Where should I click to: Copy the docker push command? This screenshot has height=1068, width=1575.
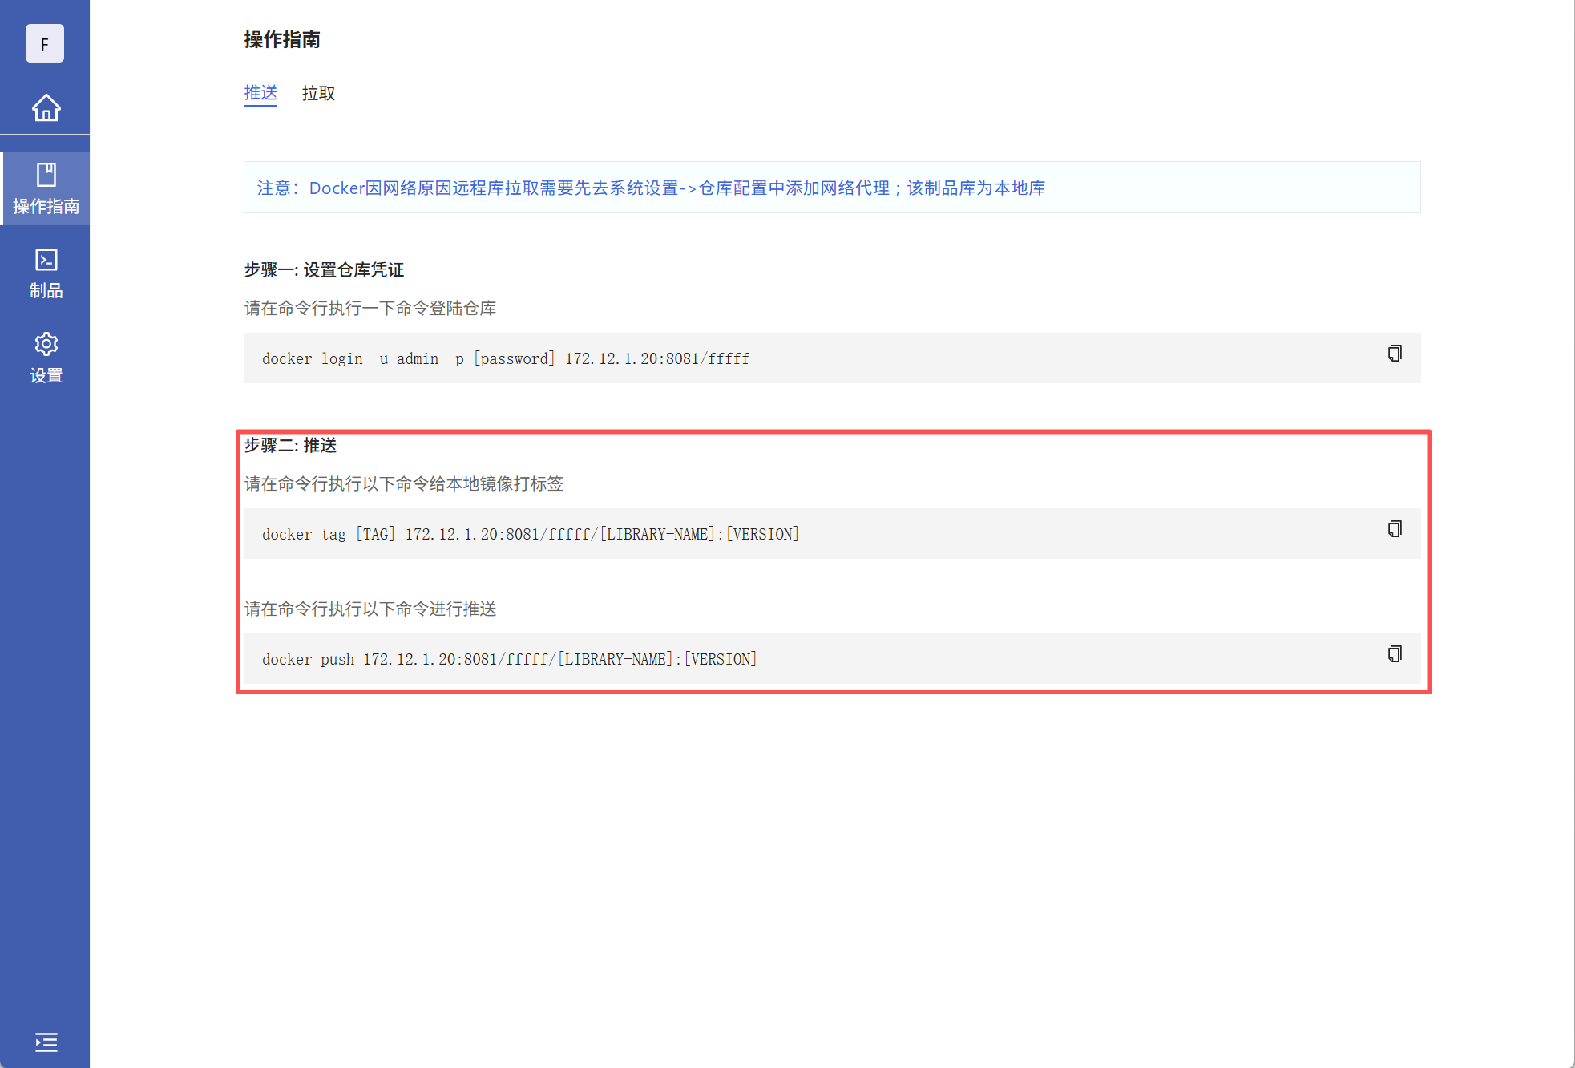pyautogui.click(x=1395, y=654)
